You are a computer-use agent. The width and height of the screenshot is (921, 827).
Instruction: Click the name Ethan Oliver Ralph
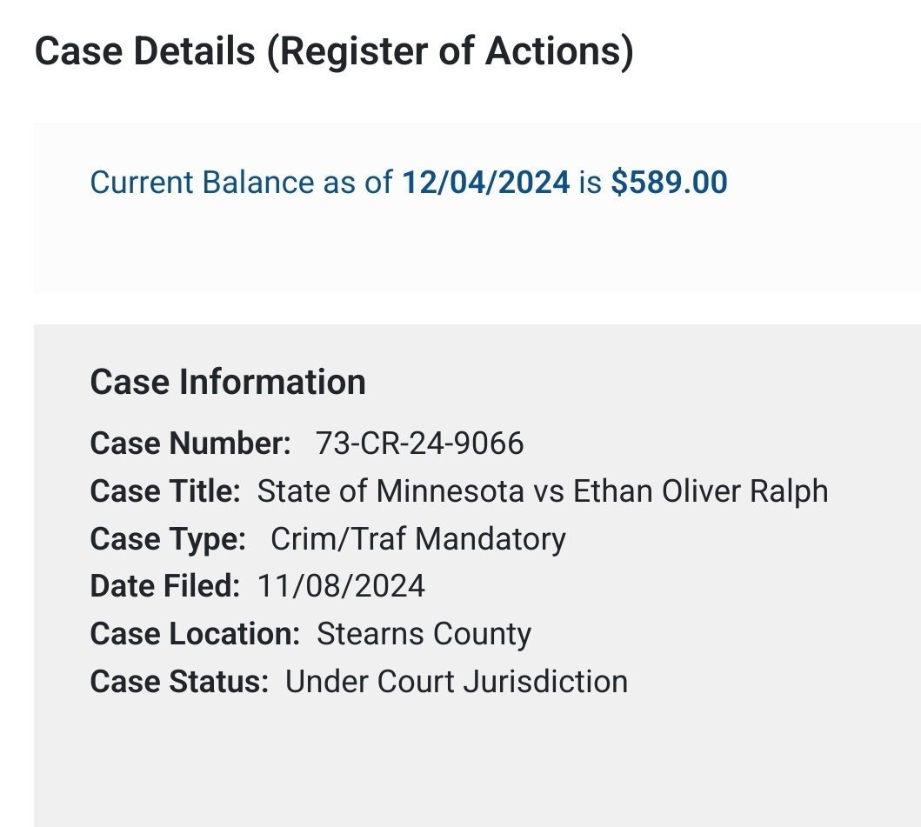(700, 491)
